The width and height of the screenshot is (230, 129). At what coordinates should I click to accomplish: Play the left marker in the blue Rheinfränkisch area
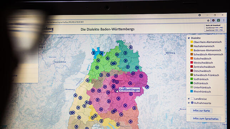coord(93,53)
